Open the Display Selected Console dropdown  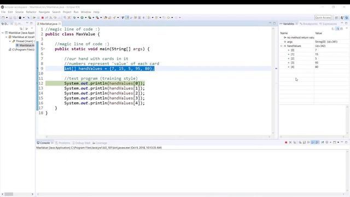tap(330, 142)
